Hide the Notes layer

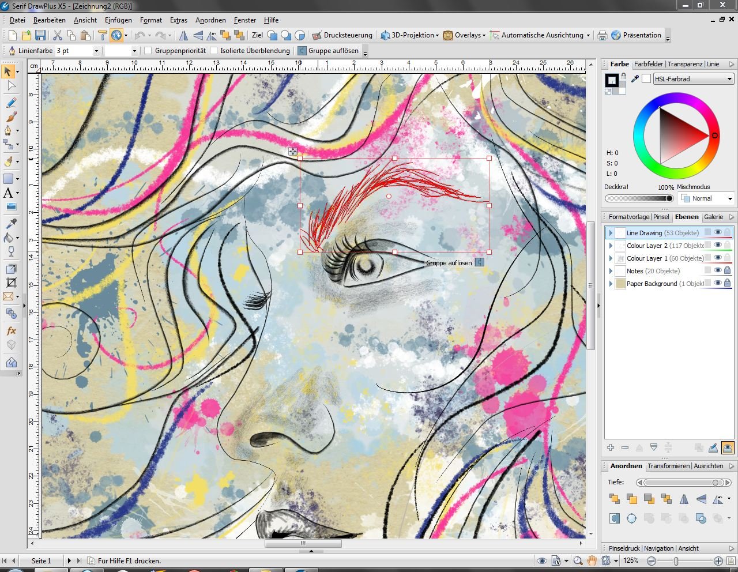tap(718, 270)
